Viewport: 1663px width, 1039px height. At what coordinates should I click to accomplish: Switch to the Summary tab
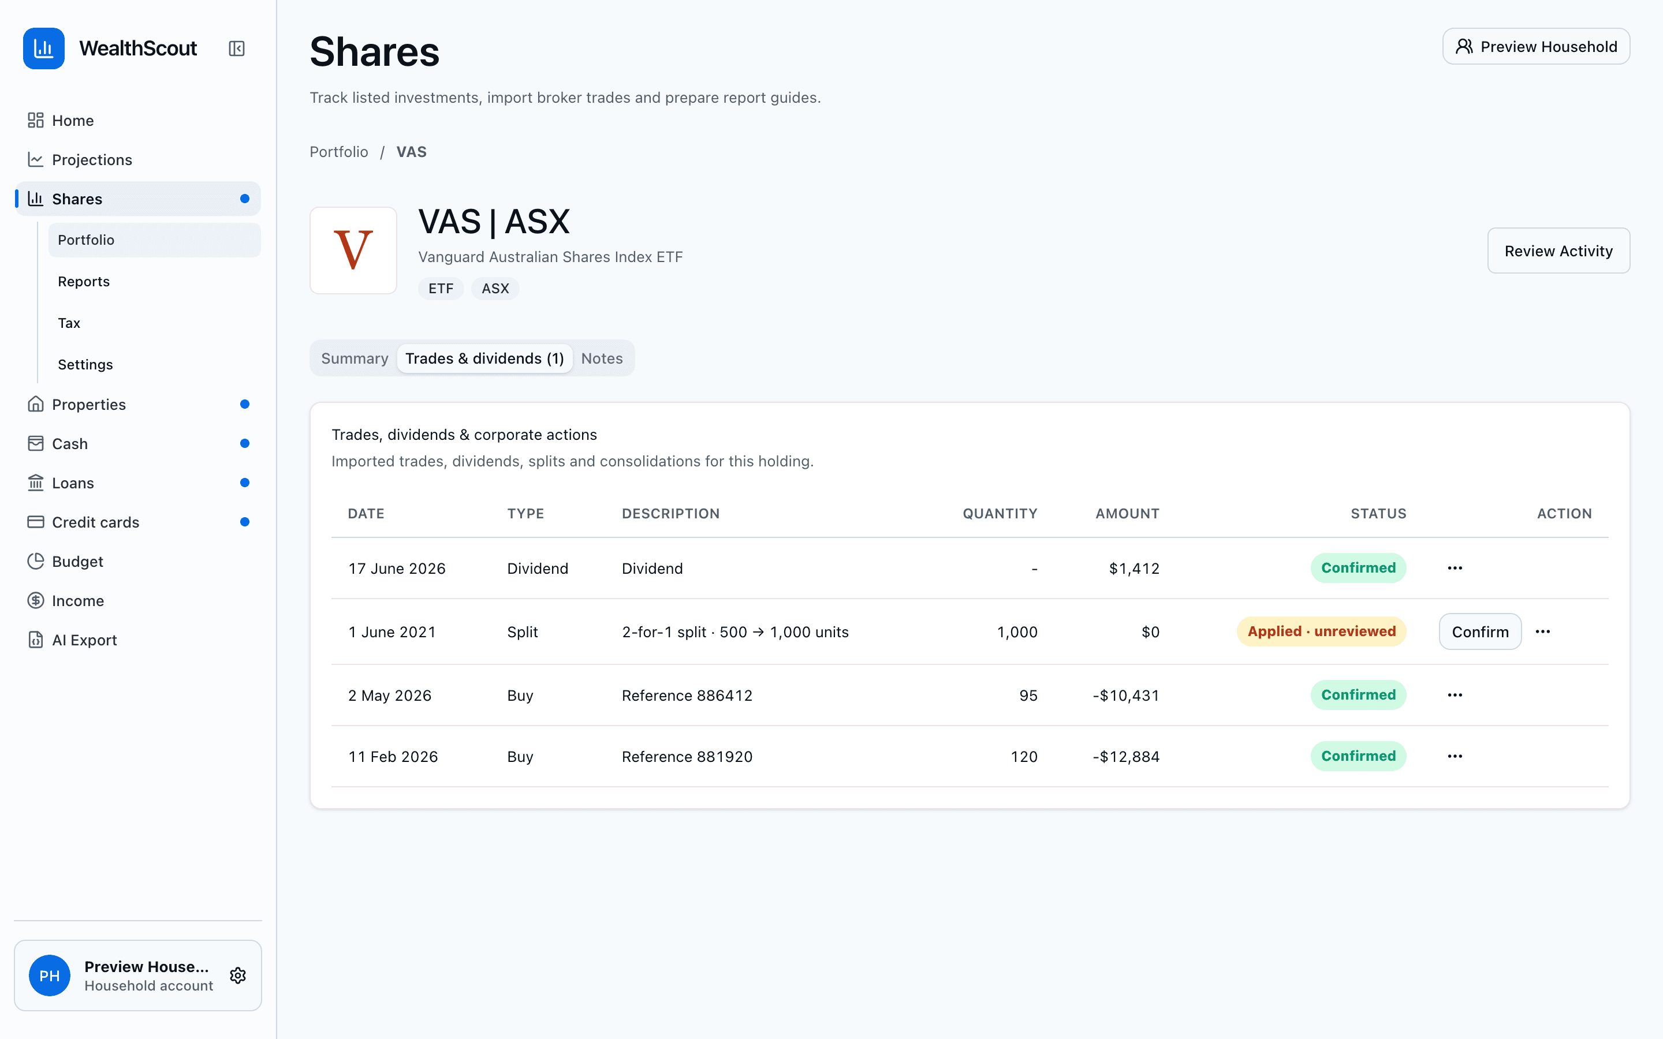tap(355, 358)
